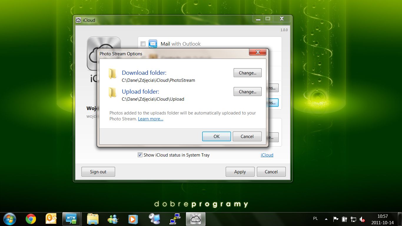402x226 pixels.
Task: Click Sign out in the iCloud window
Action: (x=98, y=172)
